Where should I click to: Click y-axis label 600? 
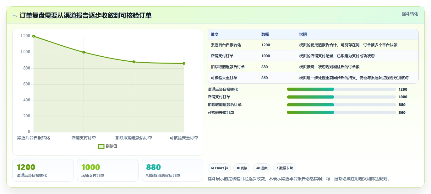click(x=27, y=84)
